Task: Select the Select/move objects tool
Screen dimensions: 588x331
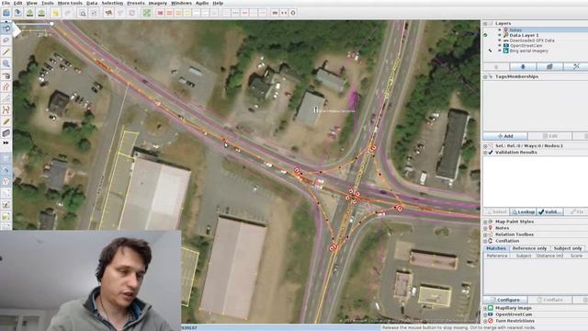Action: point(6,29)
